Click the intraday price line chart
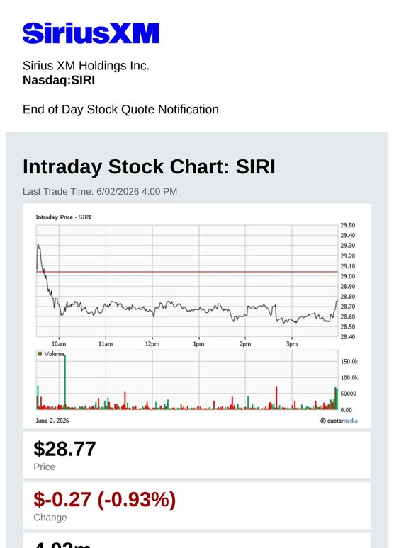411x548 pixels. 187,281
